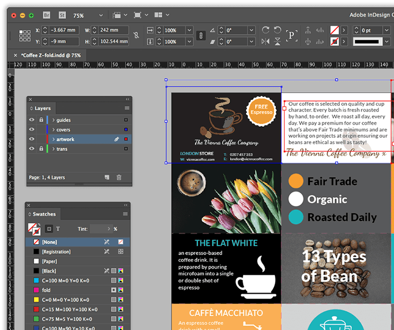Collapse the Layers panel with double arrows

[x=127, y=99]
